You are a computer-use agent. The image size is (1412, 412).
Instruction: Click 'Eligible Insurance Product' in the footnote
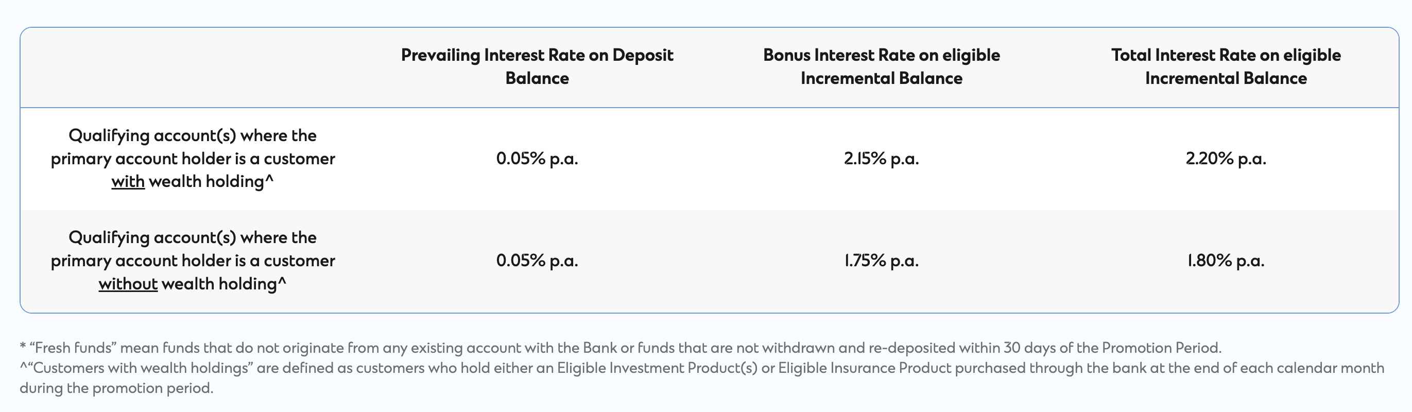click(865, 368)
